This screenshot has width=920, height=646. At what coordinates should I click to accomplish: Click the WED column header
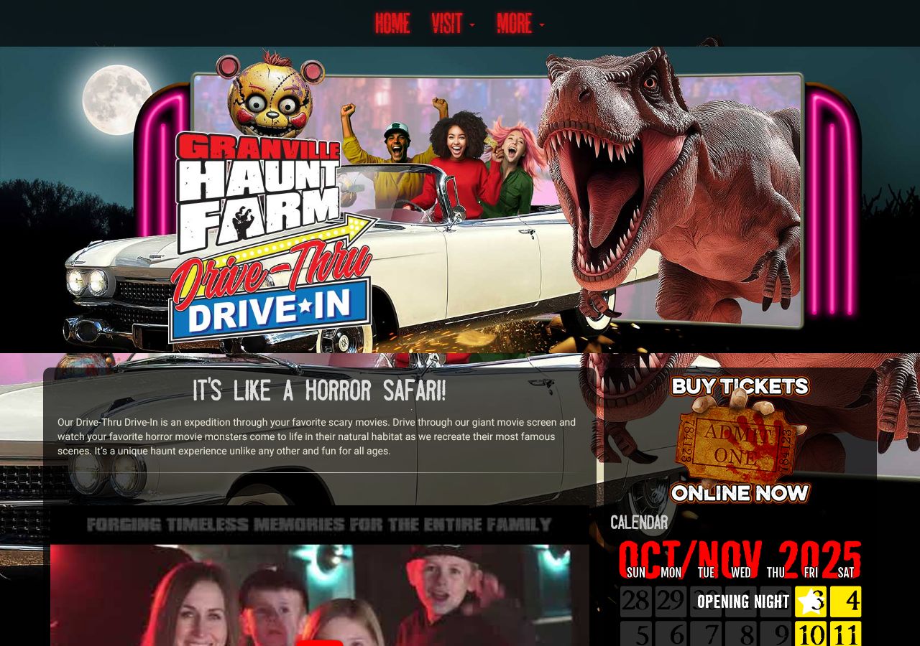[741, 573]
